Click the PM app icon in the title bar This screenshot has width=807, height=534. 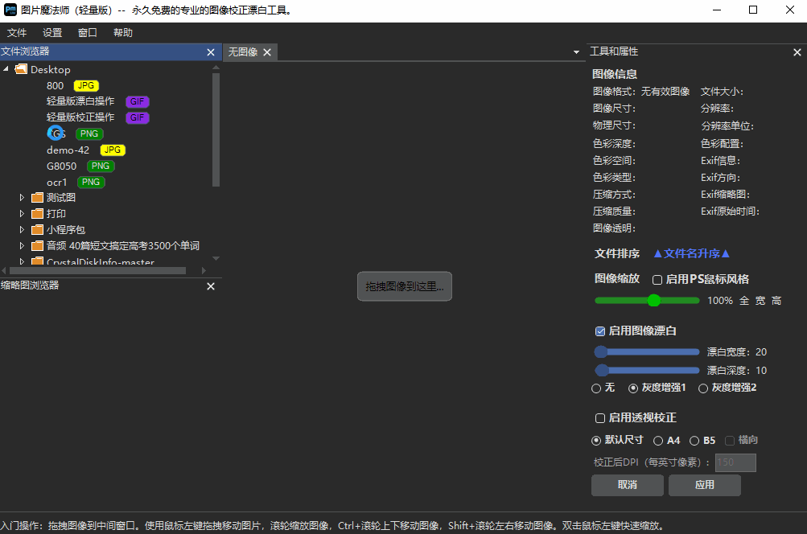click(10, 10)
